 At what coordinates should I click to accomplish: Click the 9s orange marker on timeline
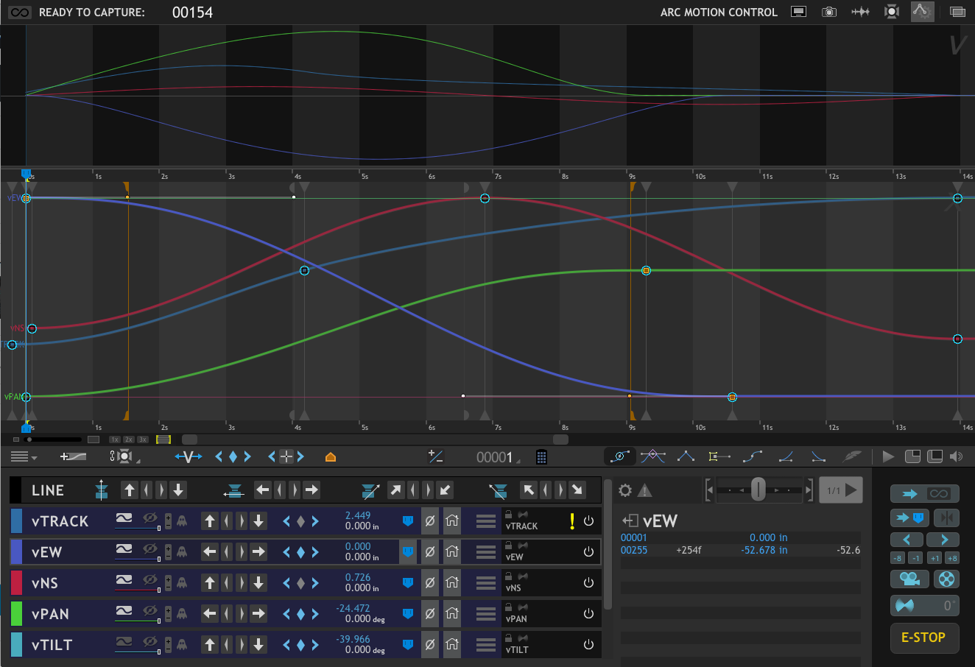pos(632,188)
